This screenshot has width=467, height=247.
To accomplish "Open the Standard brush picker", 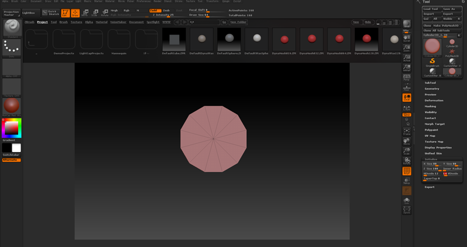I will coord(12,27).
